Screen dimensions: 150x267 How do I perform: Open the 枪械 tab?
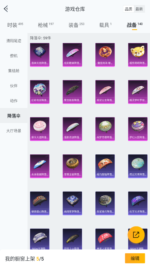(x=46, y=25)
